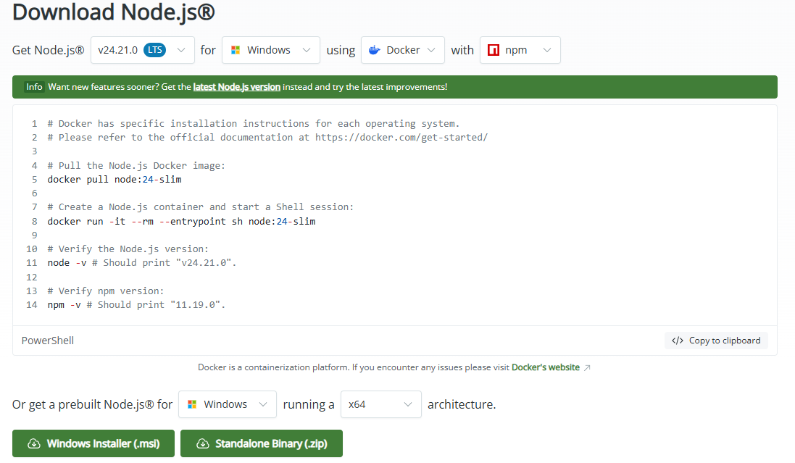Click external link arrow after Docker's website
This screenshot has width=795, height=463.
tap(587, 367)
